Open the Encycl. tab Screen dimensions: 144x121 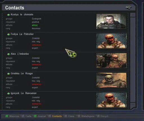pos(105,116)
